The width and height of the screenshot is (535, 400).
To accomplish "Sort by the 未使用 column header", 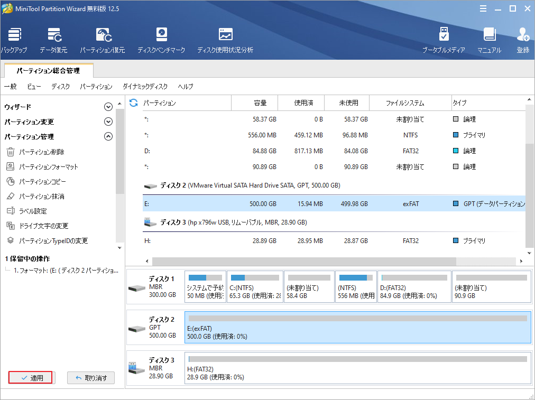I will click(347, 103).
